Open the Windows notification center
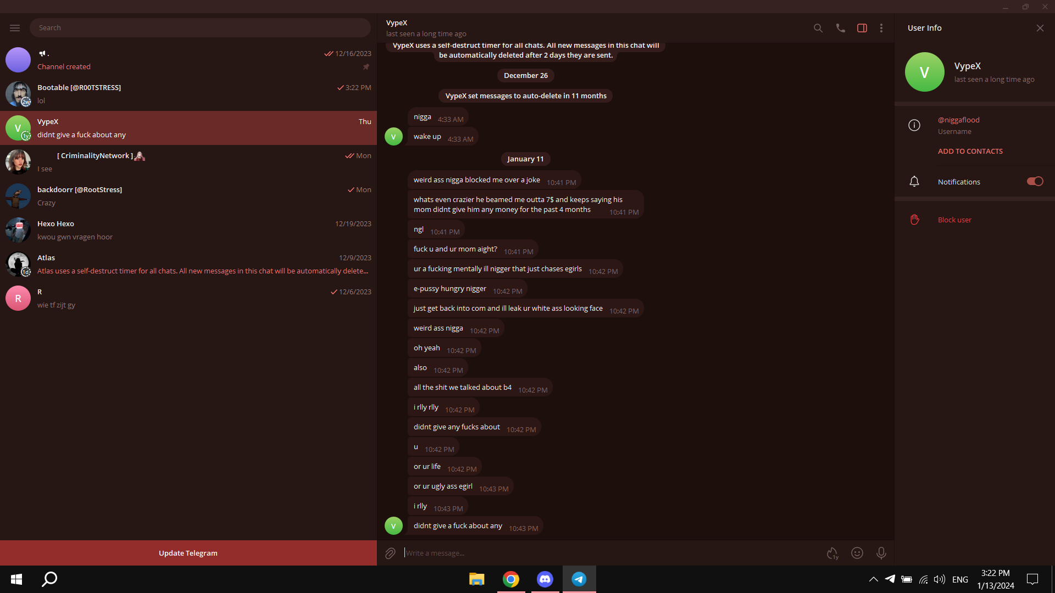 1032,579
